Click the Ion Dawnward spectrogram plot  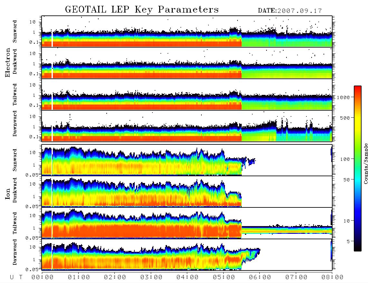coord(187,255)
